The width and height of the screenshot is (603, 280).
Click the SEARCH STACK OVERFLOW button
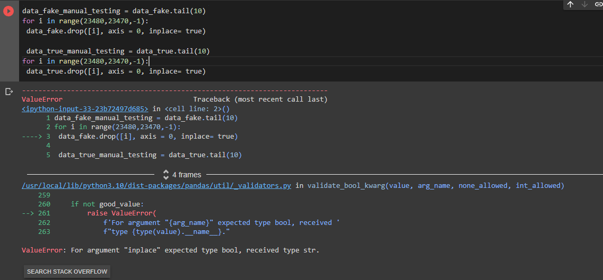click(x=67, y=272)
